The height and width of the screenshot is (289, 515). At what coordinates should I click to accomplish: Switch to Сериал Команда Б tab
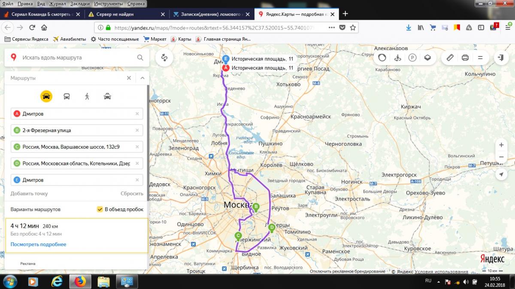42,14
